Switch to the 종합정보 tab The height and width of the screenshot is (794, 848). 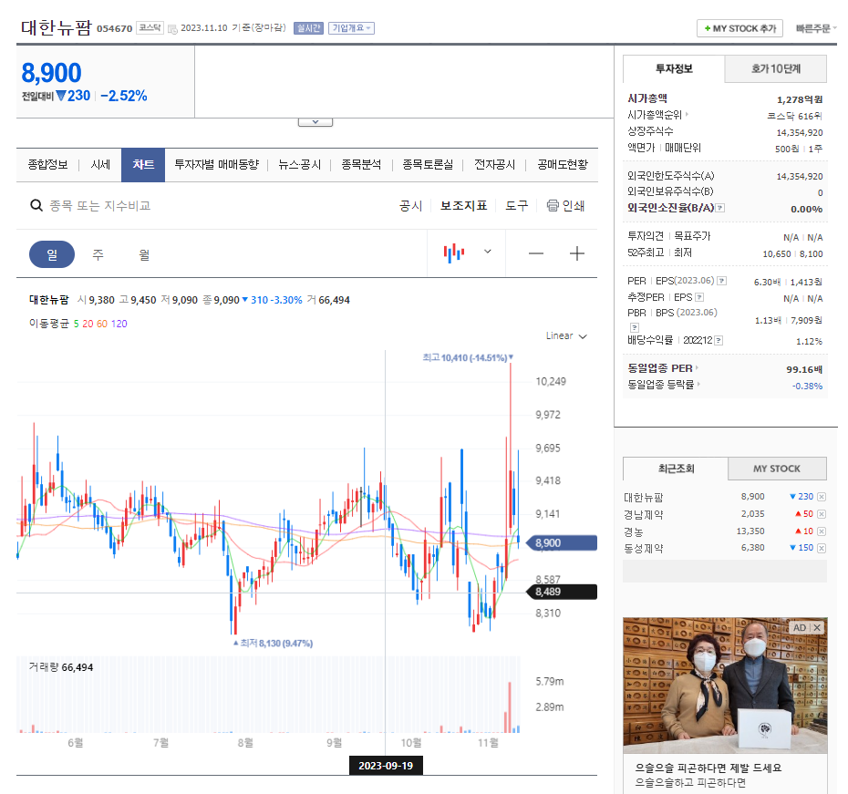pos(47,165)
